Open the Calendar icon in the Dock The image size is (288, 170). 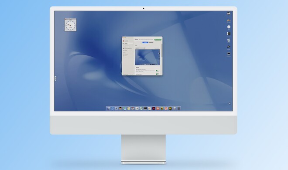pyautogui.click(x=133, y=109)
